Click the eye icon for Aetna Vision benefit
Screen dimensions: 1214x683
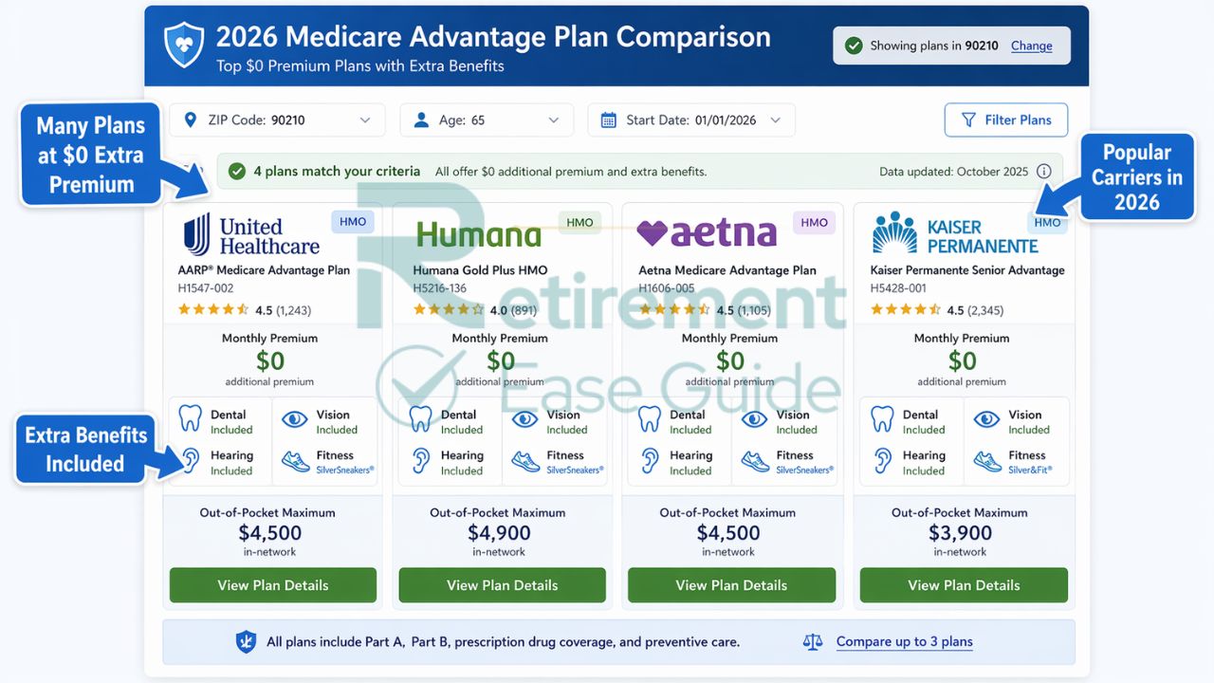click(x=753, y=419)
